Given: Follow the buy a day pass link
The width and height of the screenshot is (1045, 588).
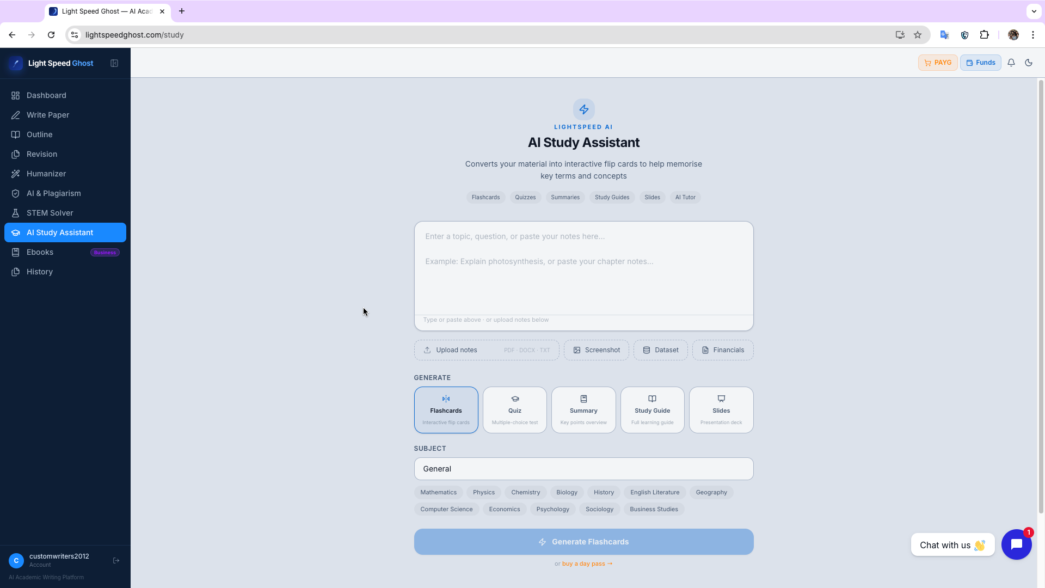Looking at the screenshot, I should 587,563.
